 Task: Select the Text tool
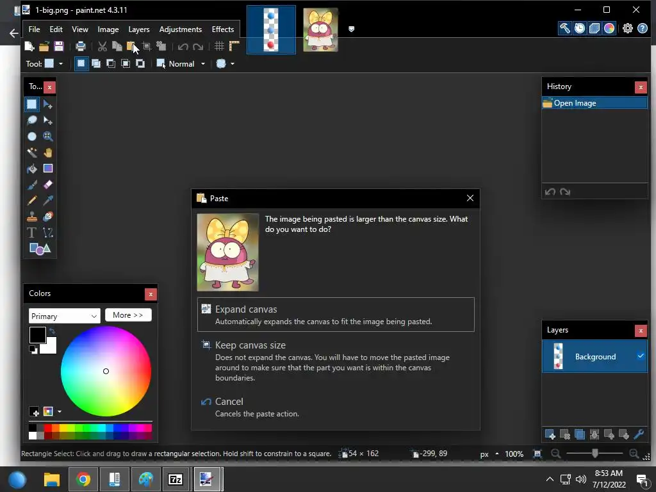tap(32, 233)
